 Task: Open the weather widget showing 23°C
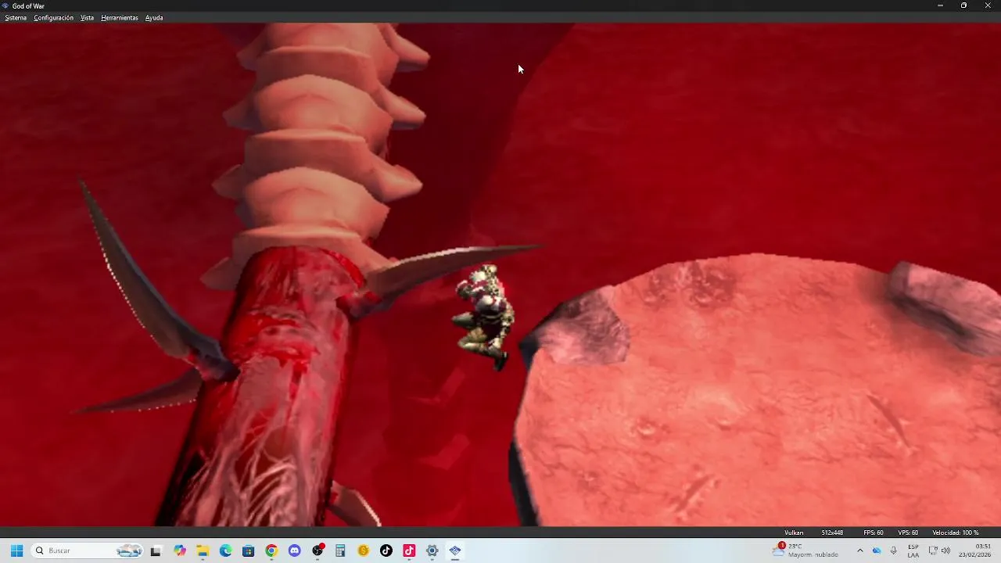pos(805,550)
